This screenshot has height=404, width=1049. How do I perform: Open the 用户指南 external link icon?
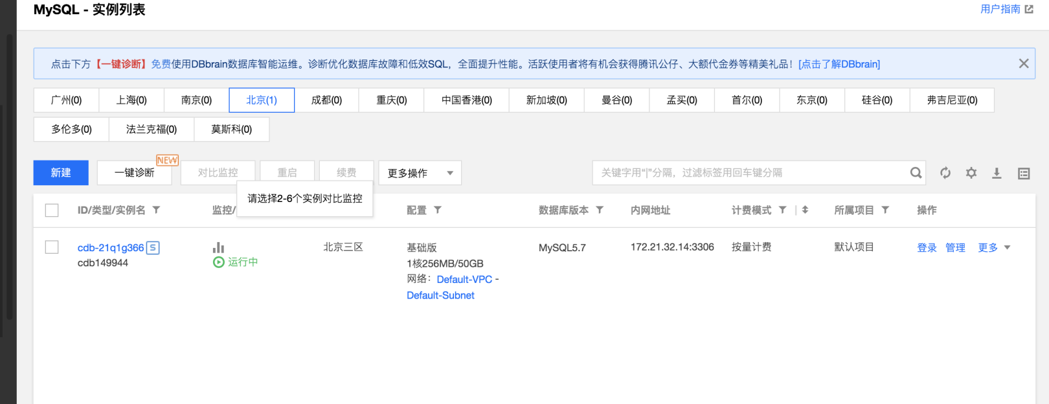pos(1029,9)
